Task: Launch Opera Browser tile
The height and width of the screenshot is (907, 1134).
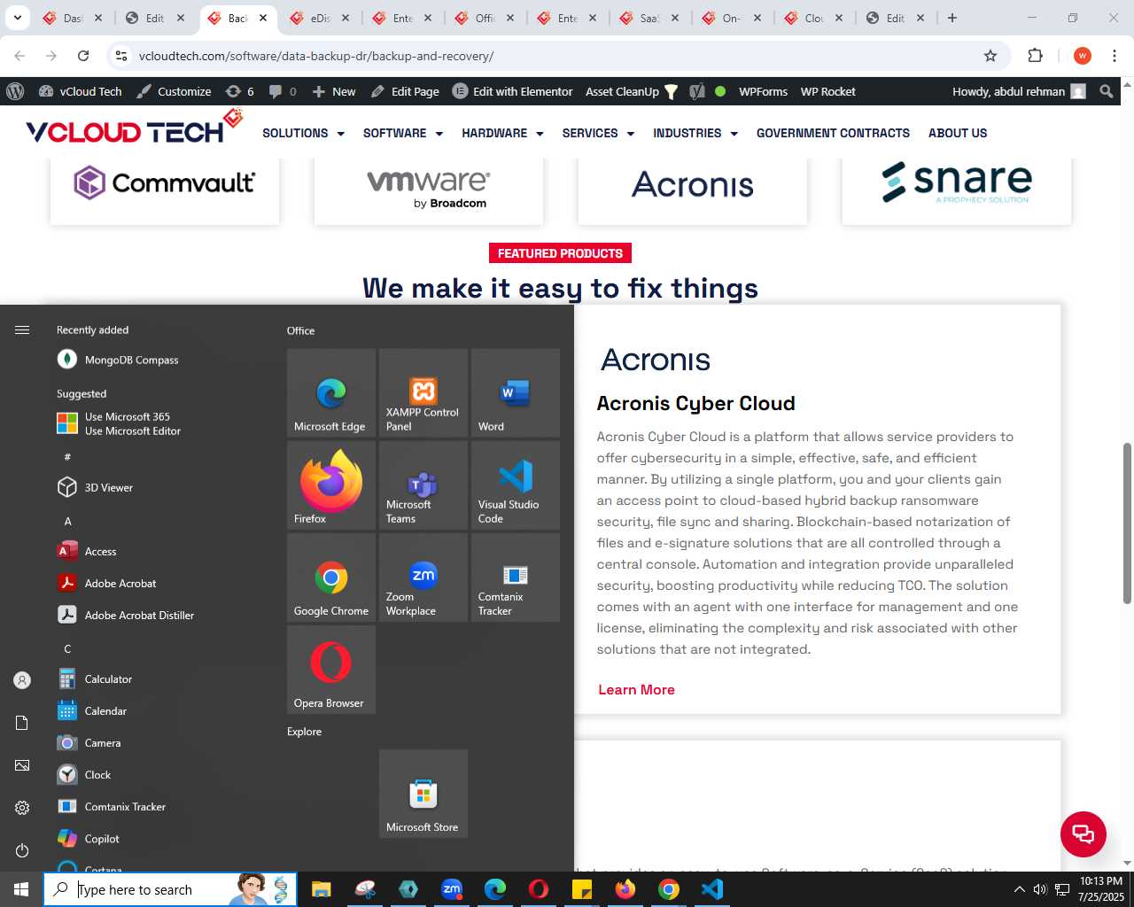Action: pos(331,669)
